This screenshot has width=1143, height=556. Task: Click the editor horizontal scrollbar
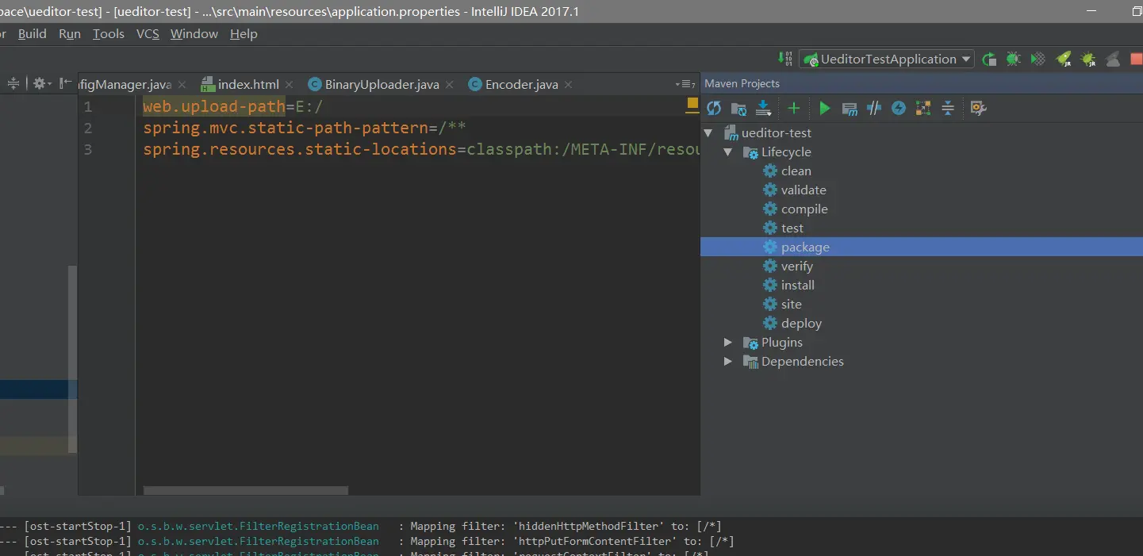pos(245,491)
